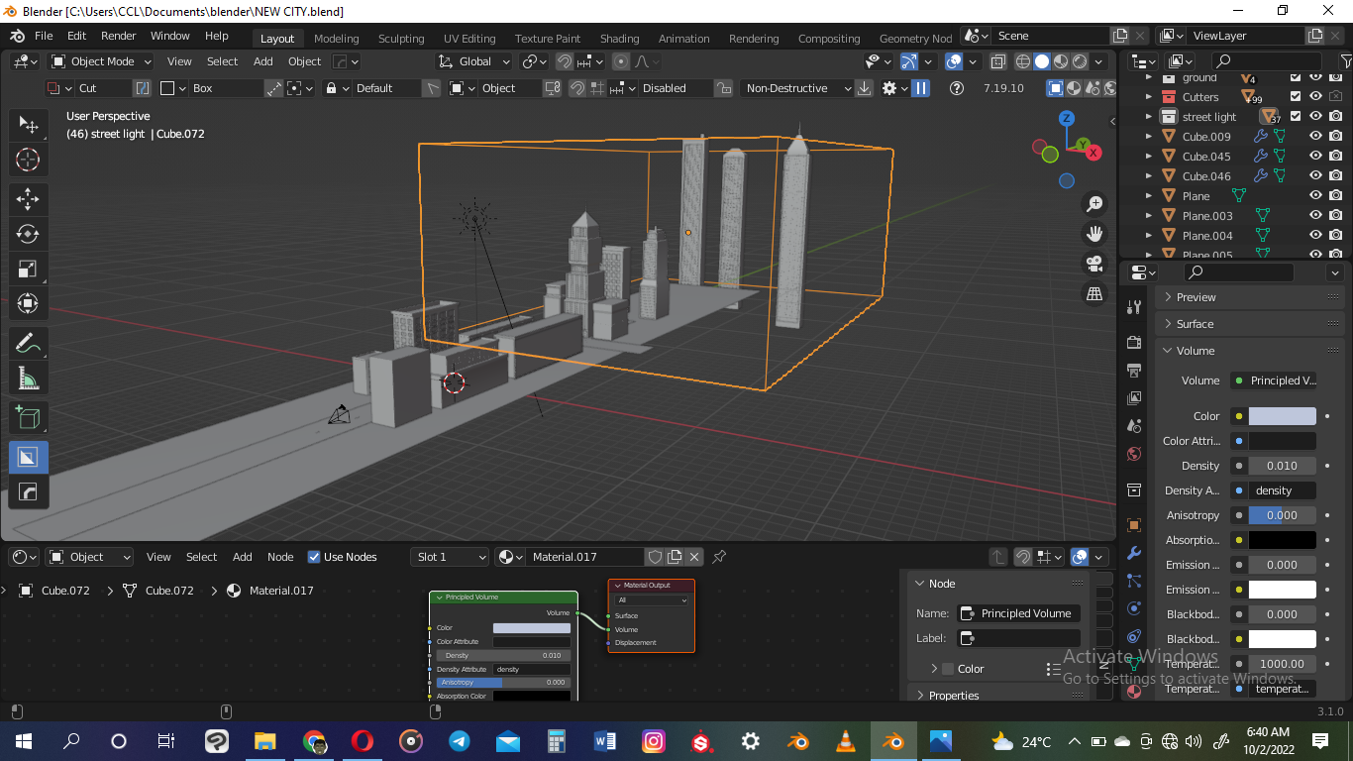Disable the Use Nodes checkbox

point(314,557)
